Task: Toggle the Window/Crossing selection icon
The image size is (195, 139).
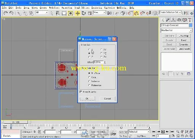Action: (70, 13)
